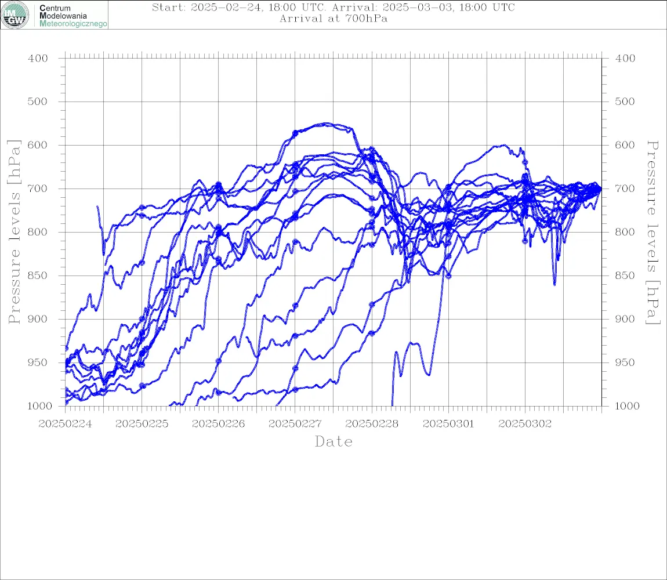This screenshot has height=580, width=667.
Task: Click the left axis 500 label
Action: (38, 101)
